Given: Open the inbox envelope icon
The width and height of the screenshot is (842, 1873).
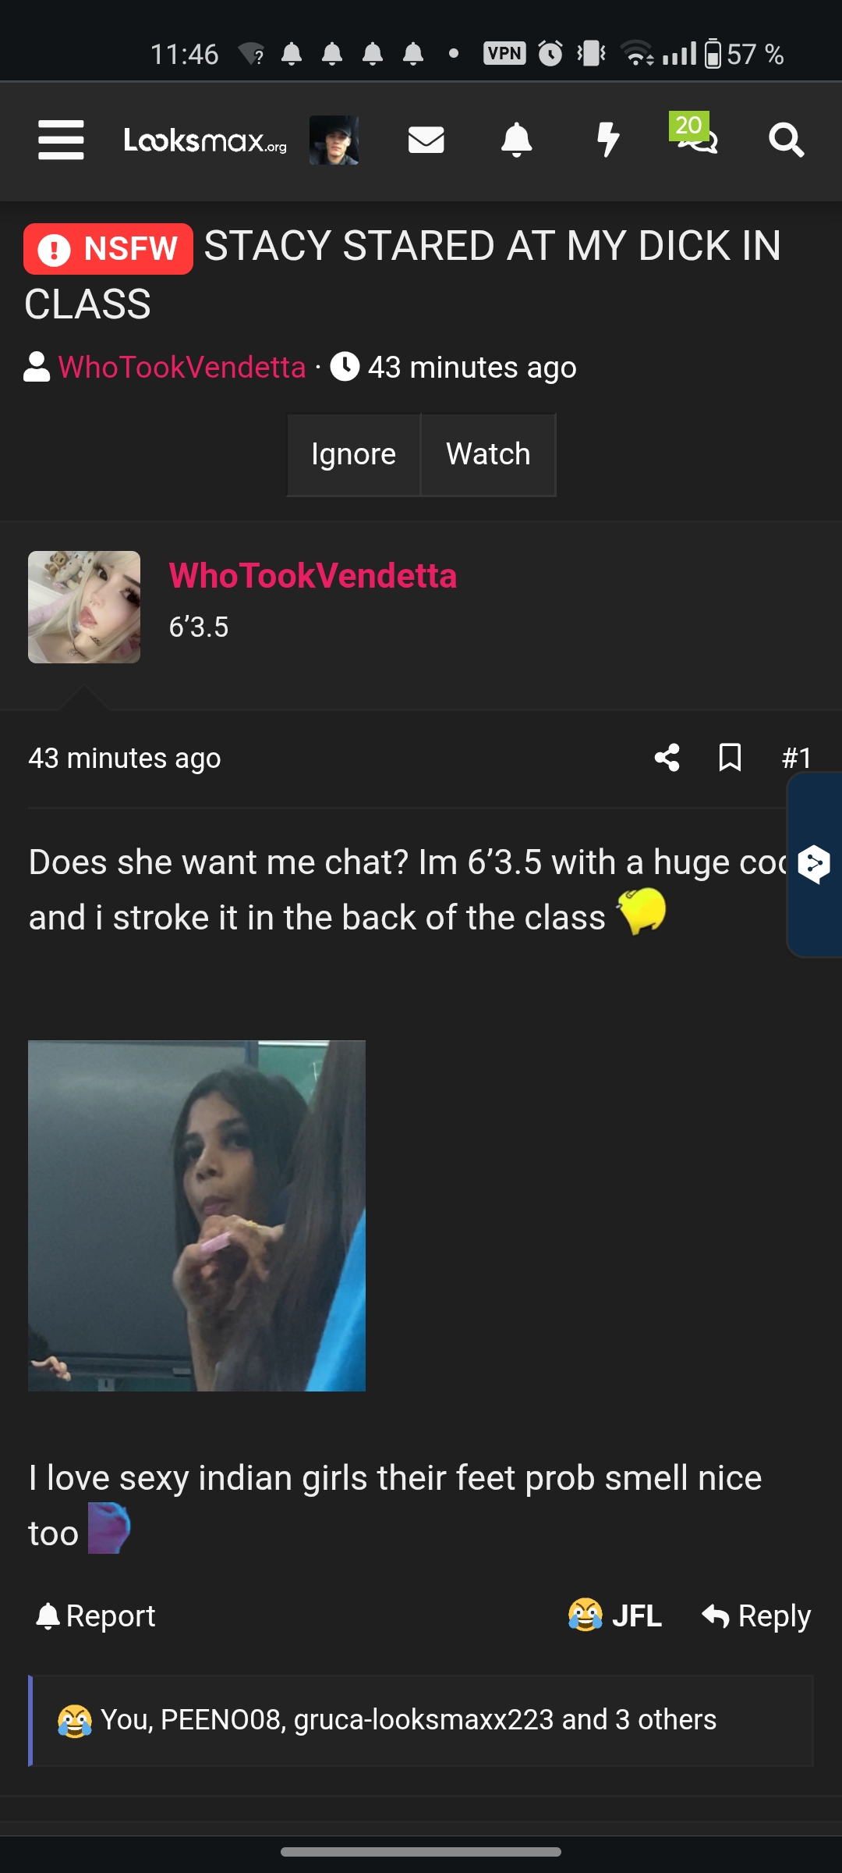Looking at the screenshot, I should pyautogui.click(x=426, y=140).
